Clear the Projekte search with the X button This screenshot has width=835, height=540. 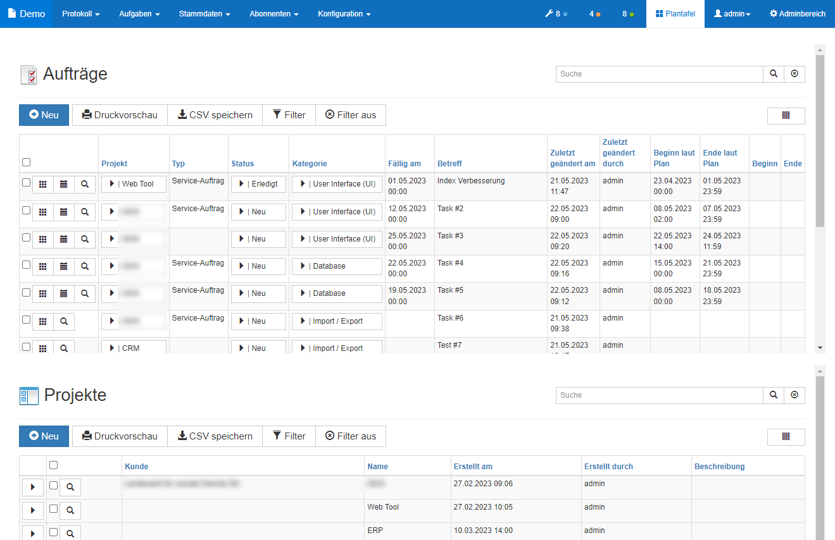(x=794, y=395)
